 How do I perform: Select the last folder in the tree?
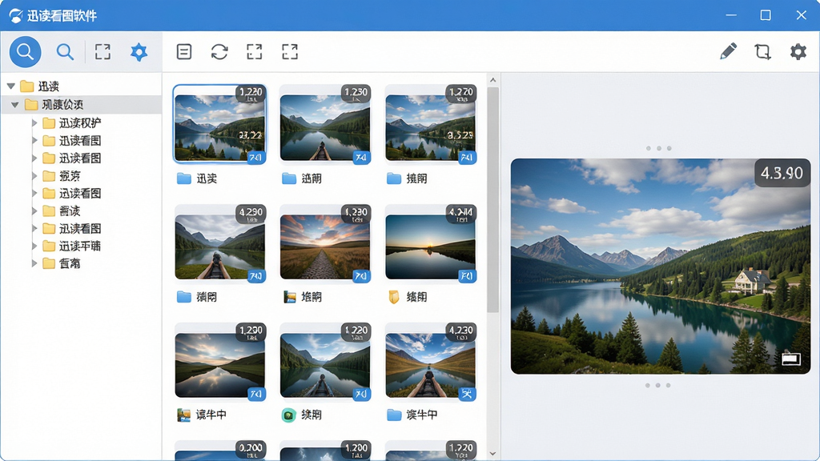pyautogui.click(x=62, y=263)
